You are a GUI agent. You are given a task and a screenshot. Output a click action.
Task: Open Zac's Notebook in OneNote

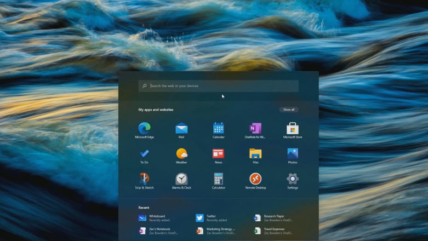tap(158, 231)
